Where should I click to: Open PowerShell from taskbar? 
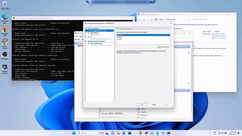point(146,133)
